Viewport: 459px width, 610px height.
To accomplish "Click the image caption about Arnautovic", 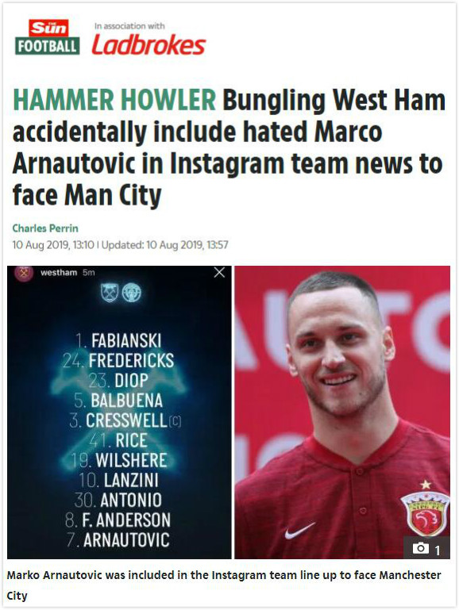I will [x=224, y=585].
